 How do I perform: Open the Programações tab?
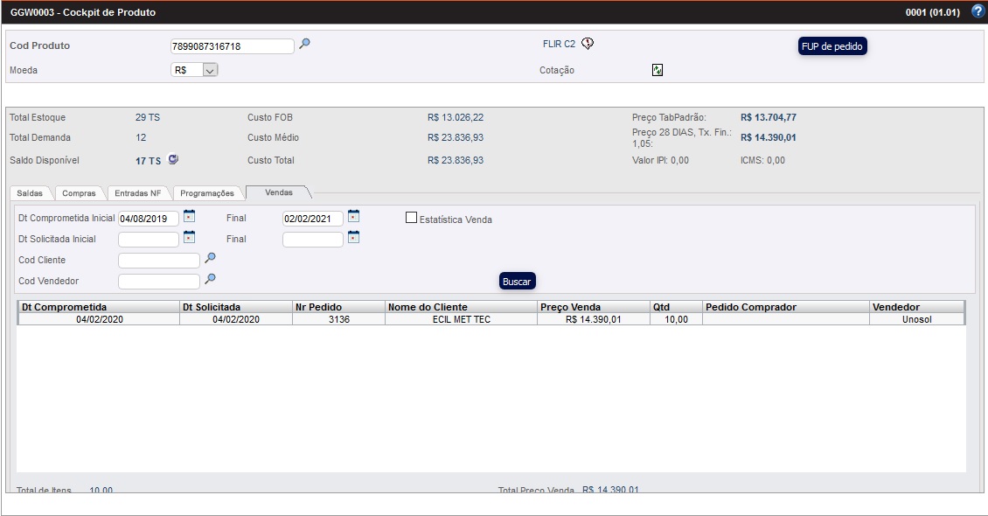coord(207,192)
